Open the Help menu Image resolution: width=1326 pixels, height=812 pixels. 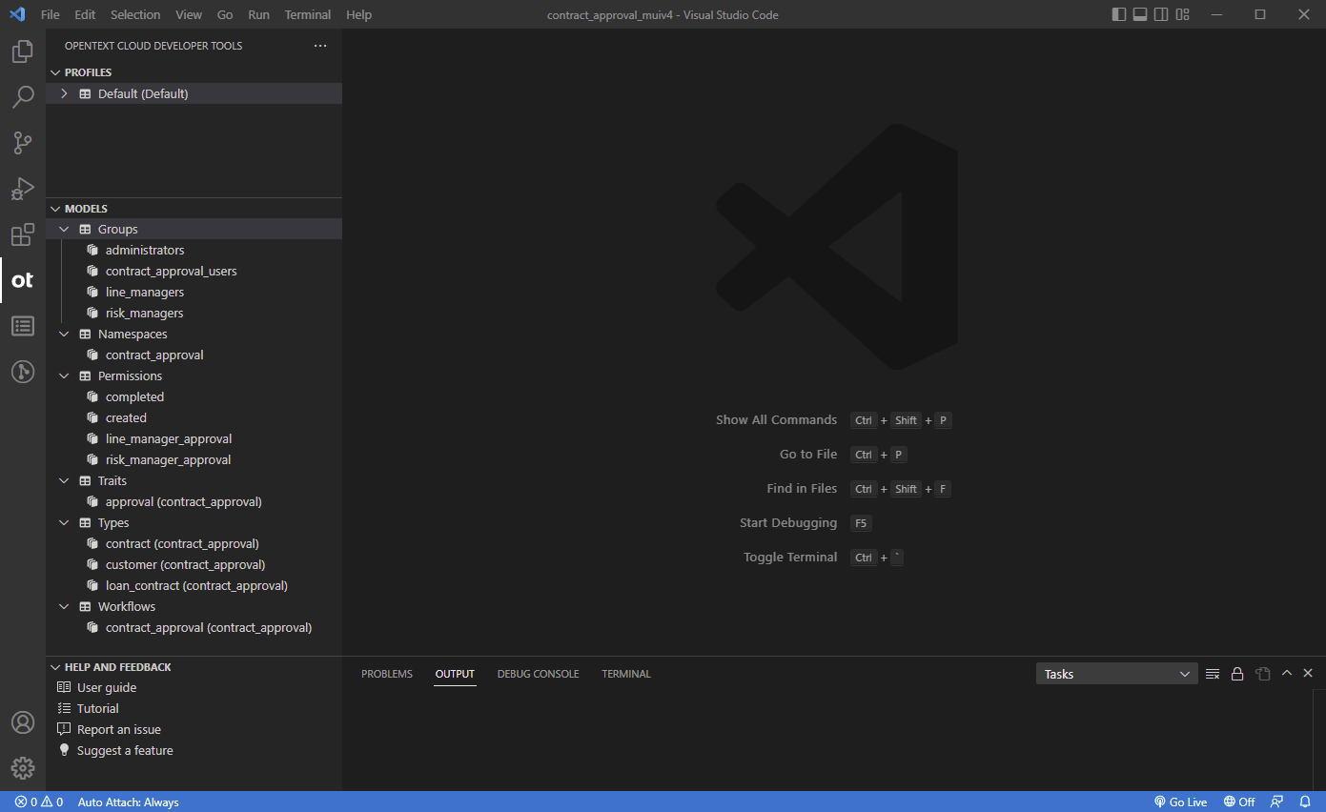[359, 14]
